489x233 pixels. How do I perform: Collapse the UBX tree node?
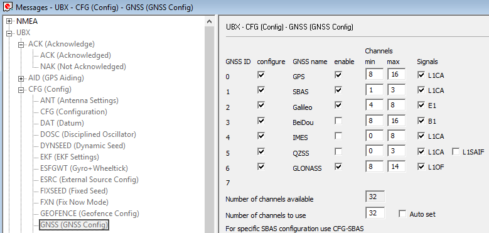click(x=9, y=33)
